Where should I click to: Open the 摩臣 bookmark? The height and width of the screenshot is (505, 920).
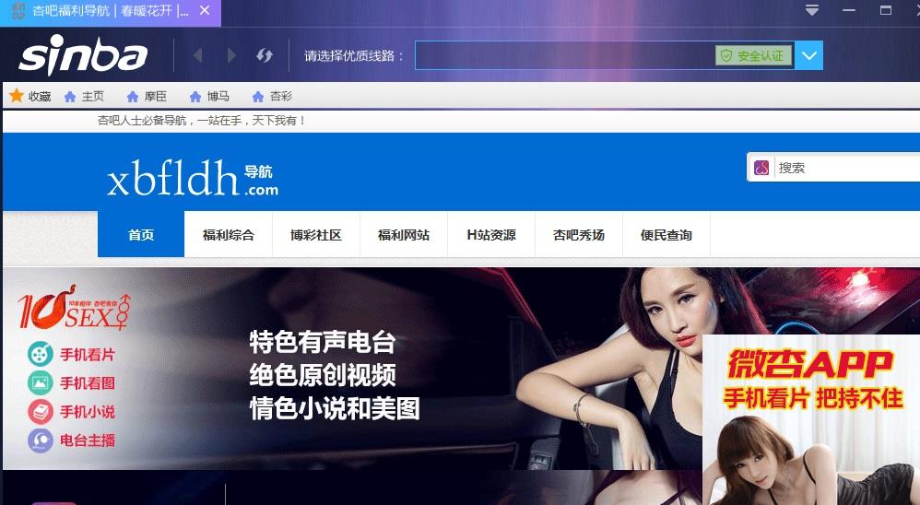pyautogui.click(x=147, y=96)
